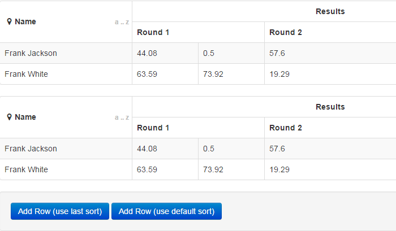Click the map pin icon in second table
Image resolution: width=396 pixels, height=231 pixels.
pyautogui.click(x=9, y=117)
